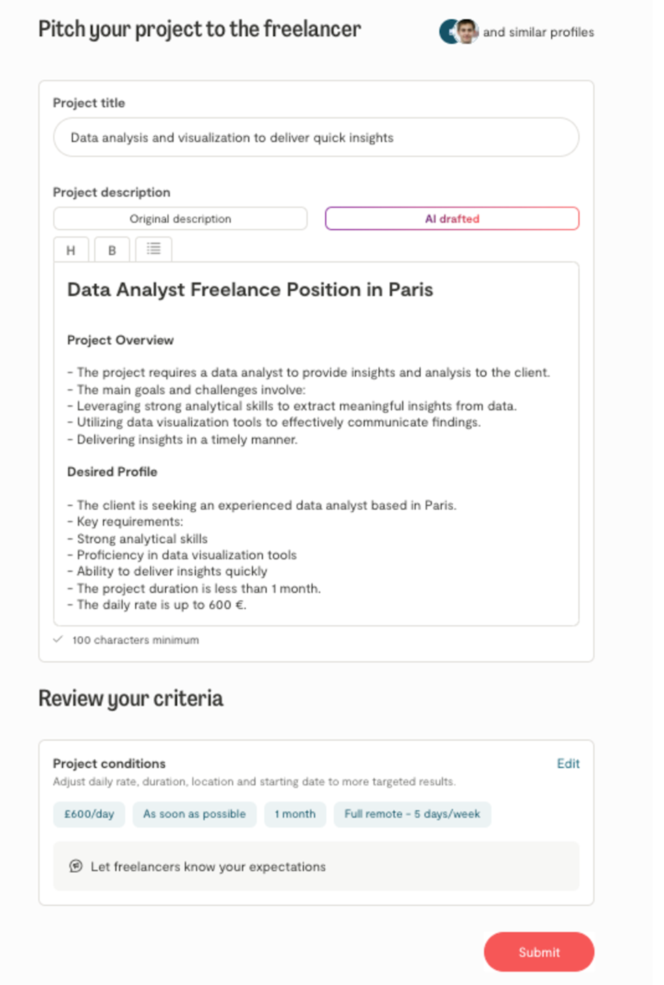Image resolution: width=664 pixels, height=985 pixels.
Task: Switch to Original description tab
Action: click(180, 219)
